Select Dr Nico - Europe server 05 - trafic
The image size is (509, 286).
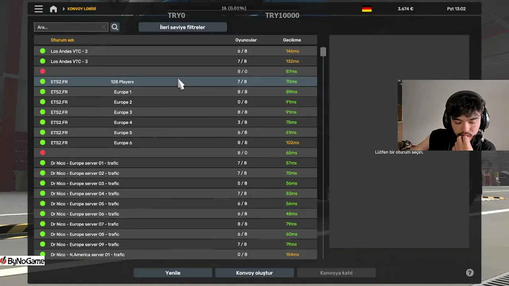coord(175,204)
